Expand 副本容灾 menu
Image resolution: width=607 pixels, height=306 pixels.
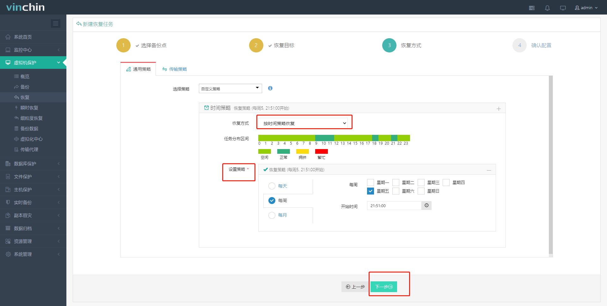pos(33,215)
